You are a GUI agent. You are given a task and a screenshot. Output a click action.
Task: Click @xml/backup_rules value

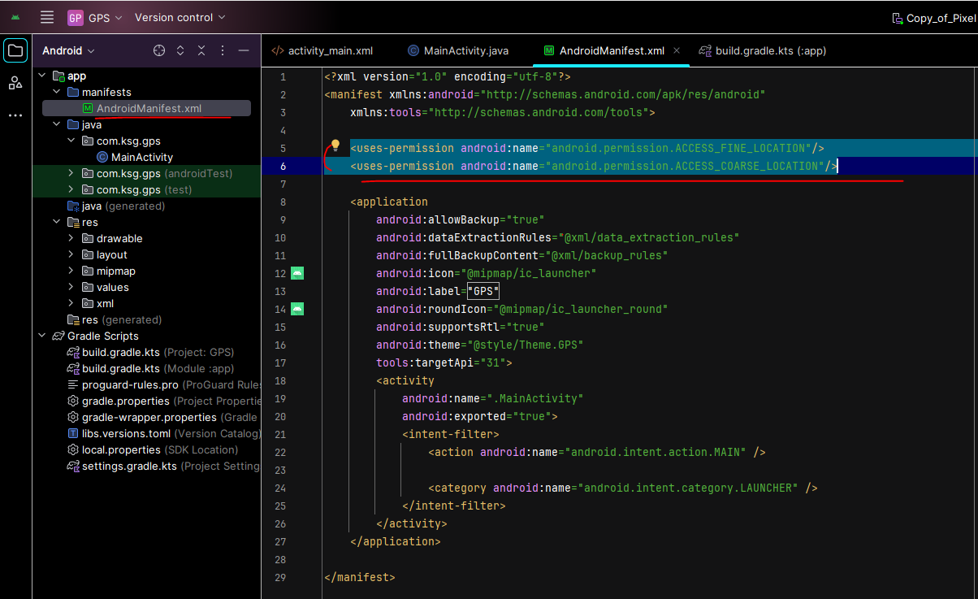pos(606,255)
